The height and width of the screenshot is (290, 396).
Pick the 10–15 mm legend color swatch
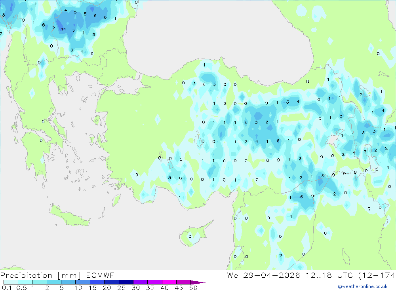click(x=83, y=282)
